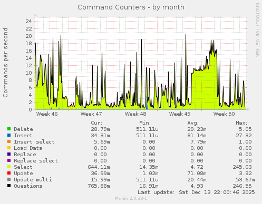Click the Week 47 axis label
Screen dimensions: 262x204
click(x=91, y=114)
